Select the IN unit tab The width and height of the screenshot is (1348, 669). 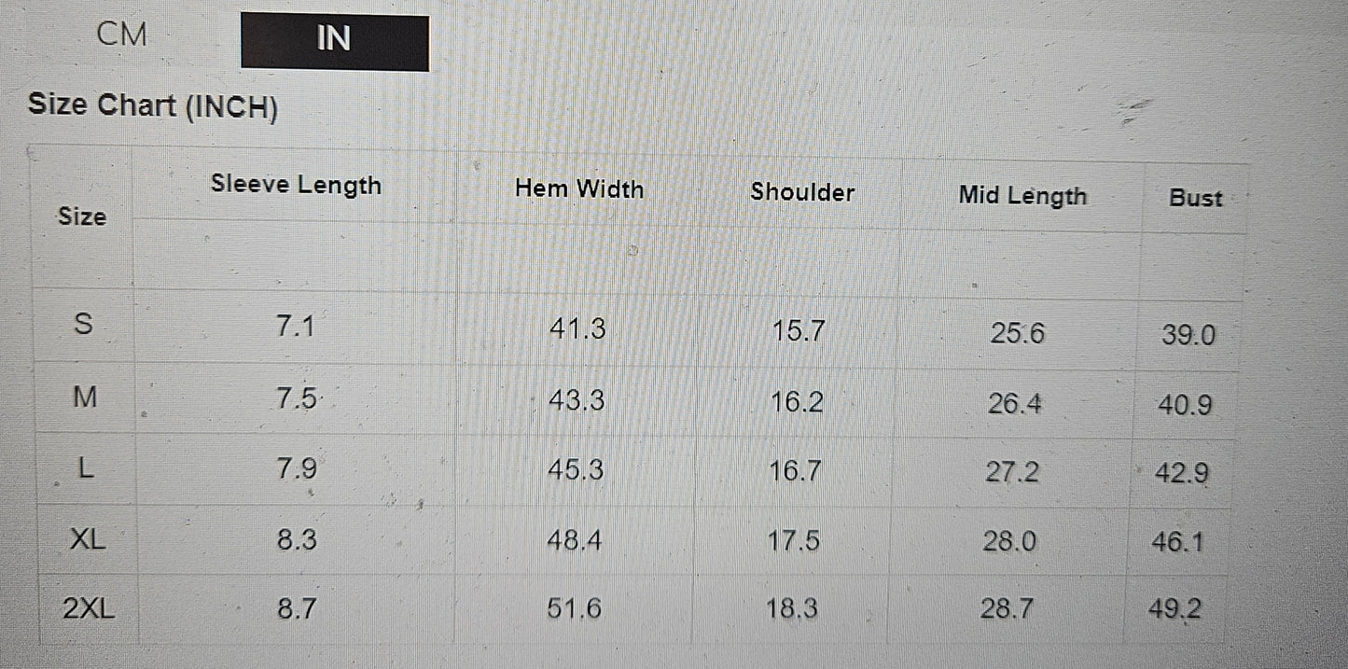334,41
